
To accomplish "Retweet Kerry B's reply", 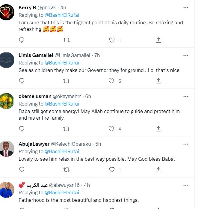I will coord(67,40).
